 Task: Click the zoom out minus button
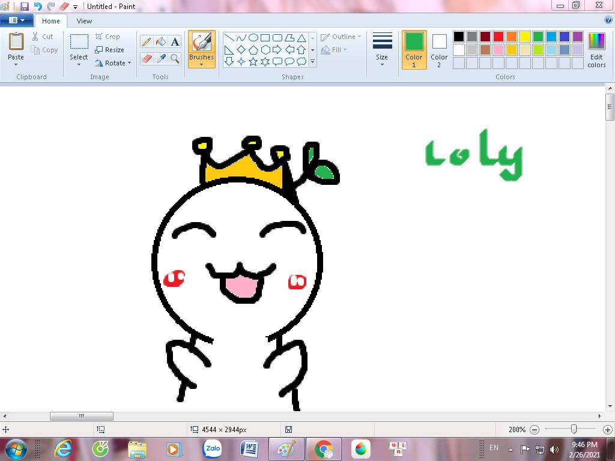(534, 430)
